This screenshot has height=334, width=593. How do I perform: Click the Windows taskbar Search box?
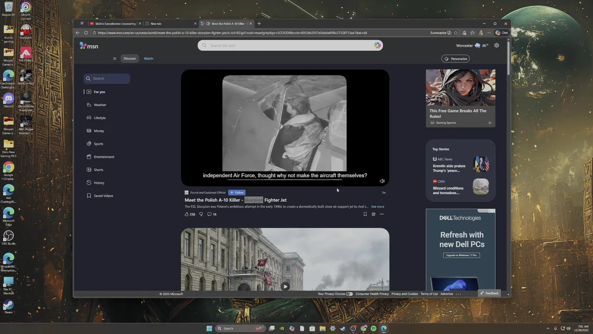pyautogui.click(x=241, y=328)
